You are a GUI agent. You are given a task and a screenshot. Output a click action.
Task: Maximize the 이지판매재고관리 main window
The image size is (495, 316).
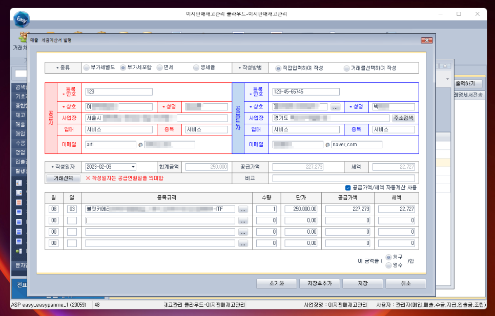pyautogui.click(x=459, y=14)
